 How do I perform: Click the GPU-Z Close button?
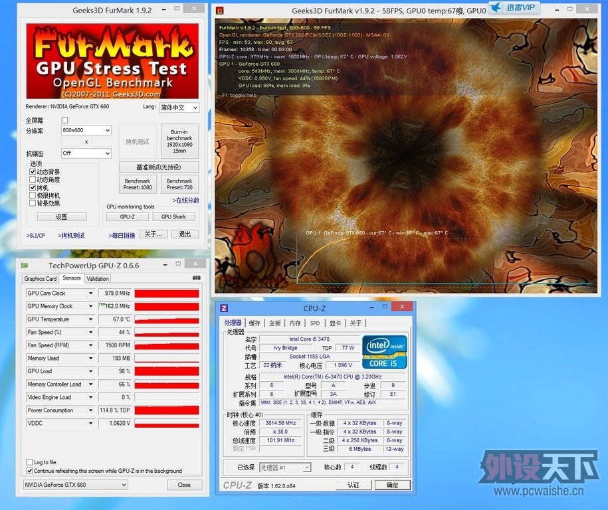pyautogui.click(x=184, y=485)
